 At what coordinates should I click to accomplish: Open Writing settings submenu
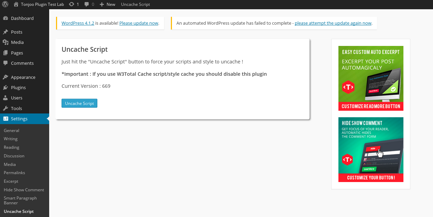(x=11, y=139)
